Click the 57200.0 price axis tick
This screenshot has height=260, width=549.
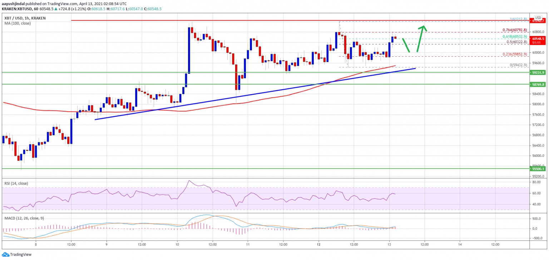538,125
